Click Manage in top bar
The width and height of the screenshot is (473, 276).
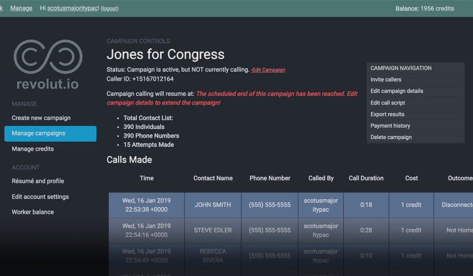click(21, 8)
